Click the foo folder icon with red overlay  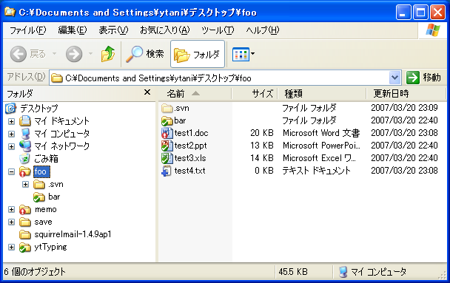pos(25,171)
